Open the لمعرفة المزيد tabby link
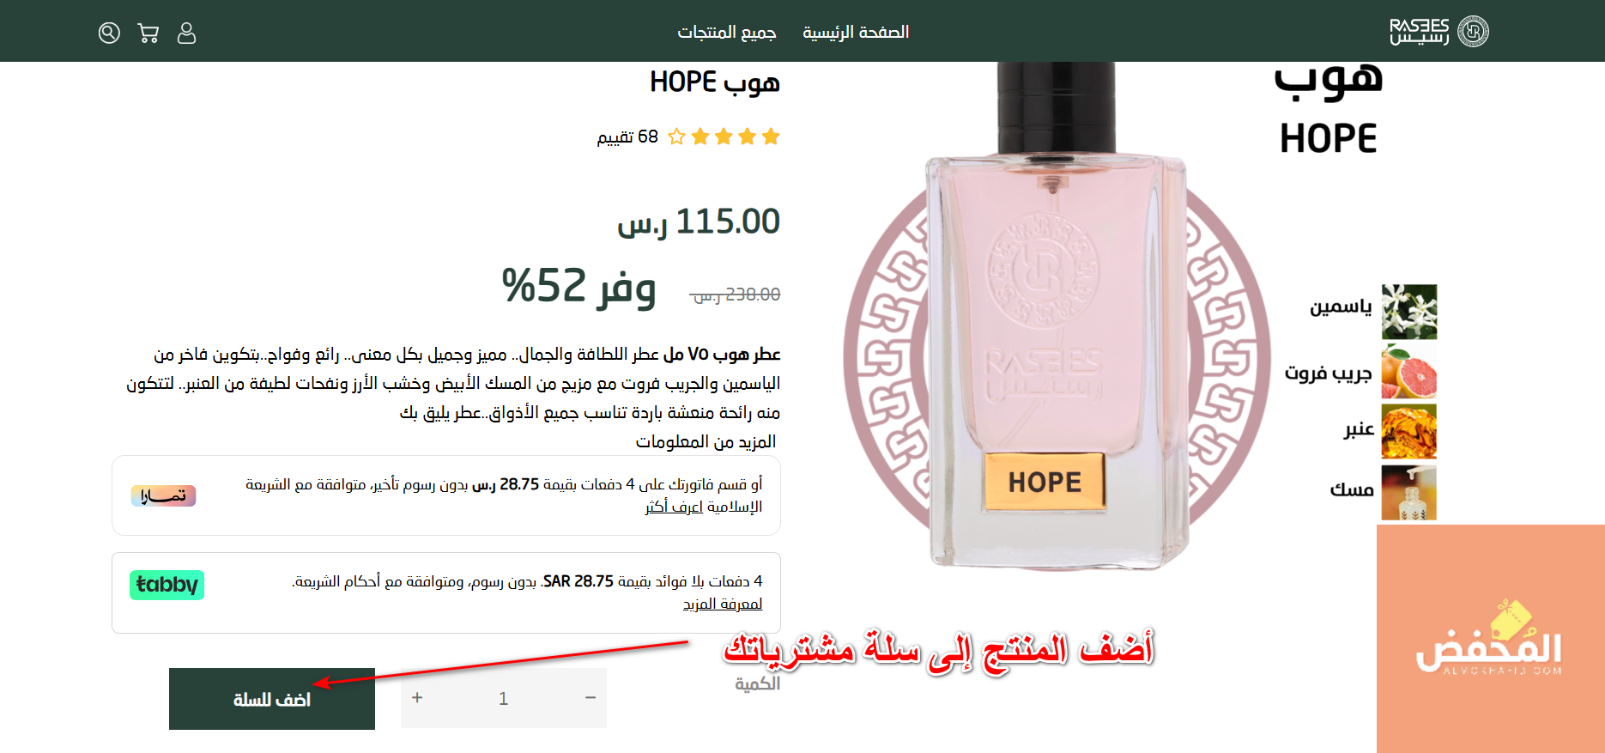The image size is (1605, 753). point(723,604)
